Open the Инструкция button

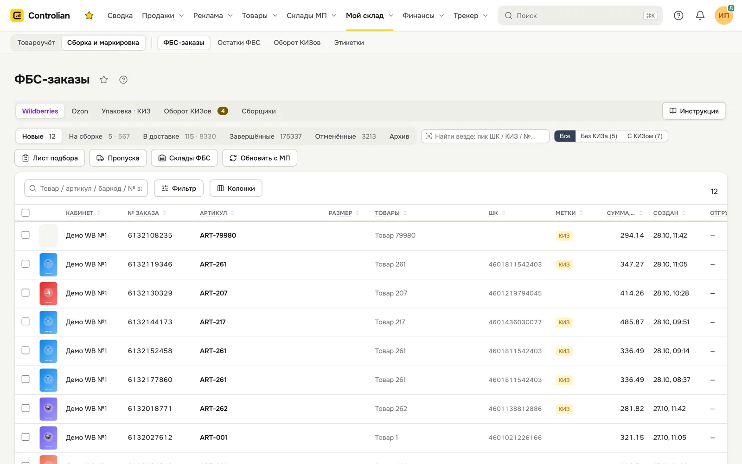pos(694,111)
